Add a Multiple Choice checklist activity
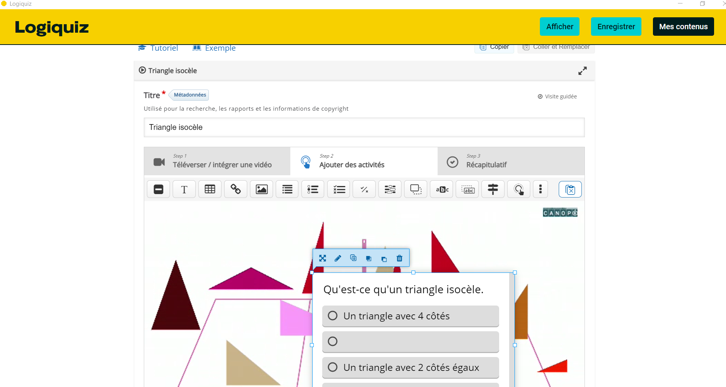 point(339,189)
